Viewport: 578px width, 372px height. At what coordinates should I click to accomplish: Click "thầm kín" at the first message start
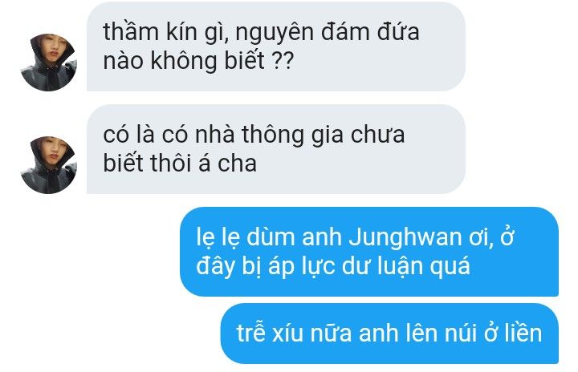pyautogui.click(x=149, y=32)
